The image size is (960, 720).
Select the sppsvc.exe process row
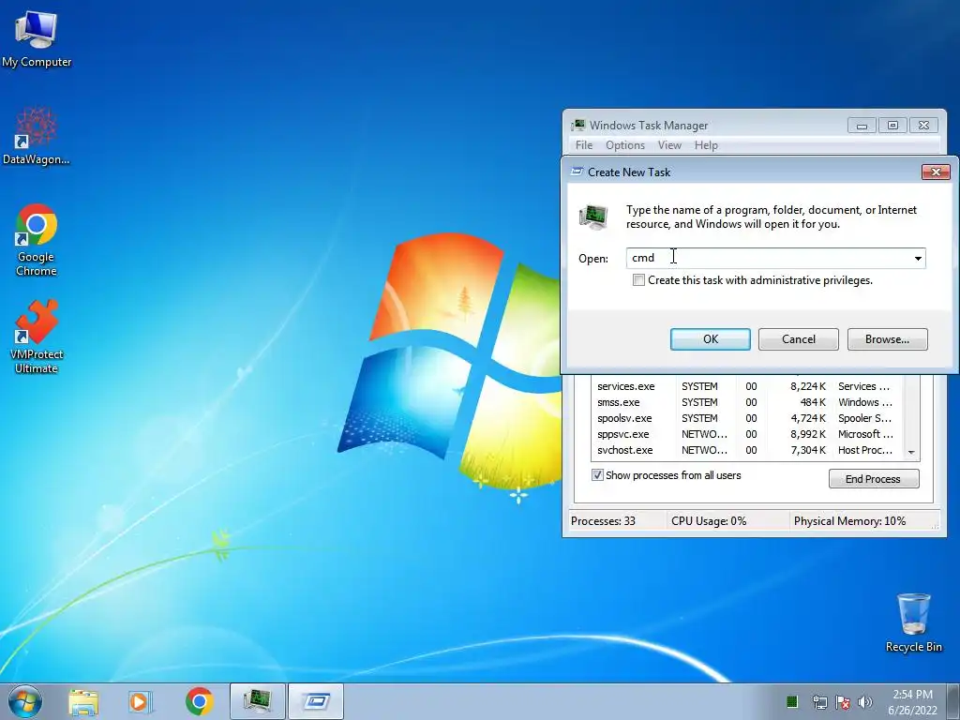[x=747, y=434]
